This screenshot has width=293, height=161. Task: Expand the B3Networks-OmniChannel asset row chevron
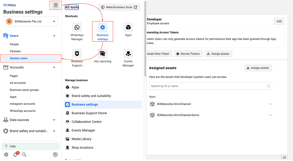(270, 104)
